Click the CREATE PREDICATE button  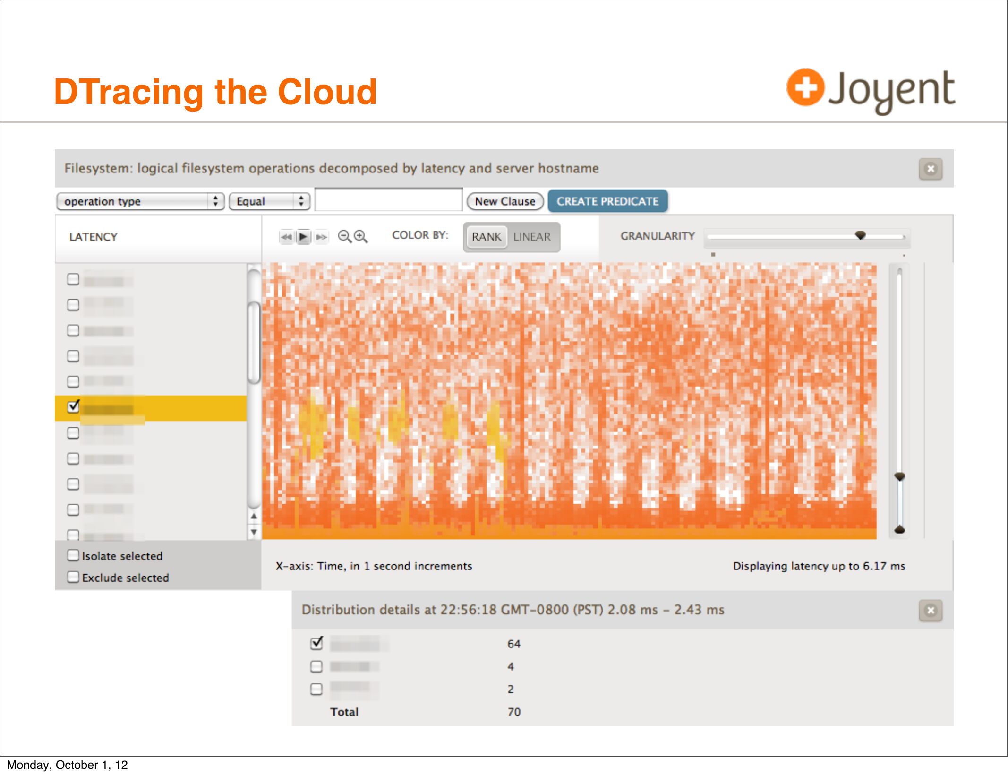pos(607,201)
